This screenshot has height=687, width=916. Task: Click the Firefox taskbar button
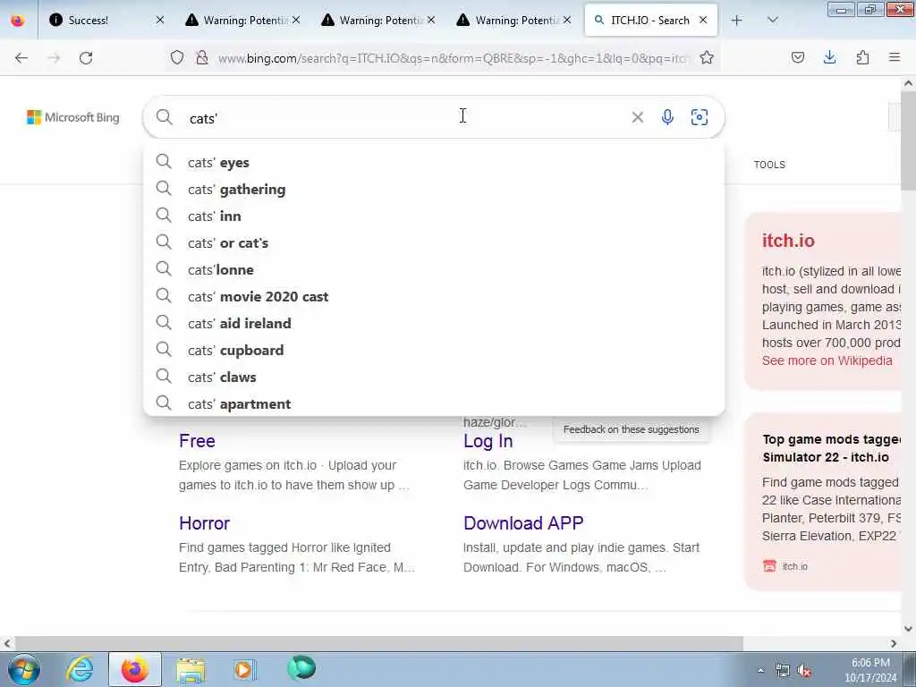click(x=134, y=669)
